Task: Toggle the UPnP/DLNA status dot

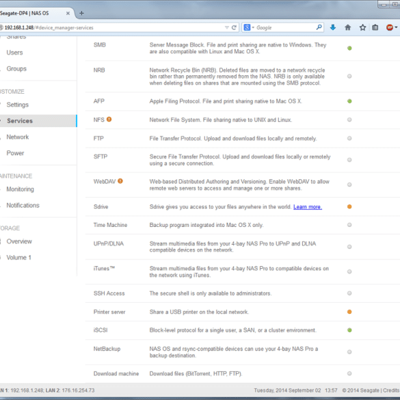Action: [x=349, y=247]
